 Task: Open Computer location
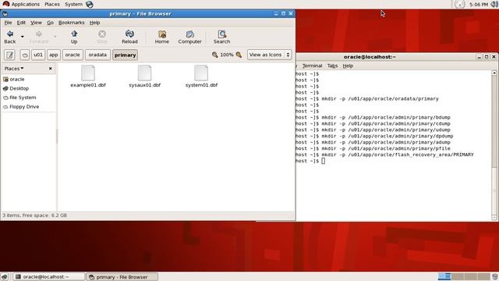click(x=189, y=37)
